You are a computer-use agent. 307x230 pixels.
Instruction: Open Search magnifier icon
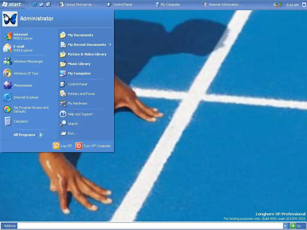coord(63,124)
